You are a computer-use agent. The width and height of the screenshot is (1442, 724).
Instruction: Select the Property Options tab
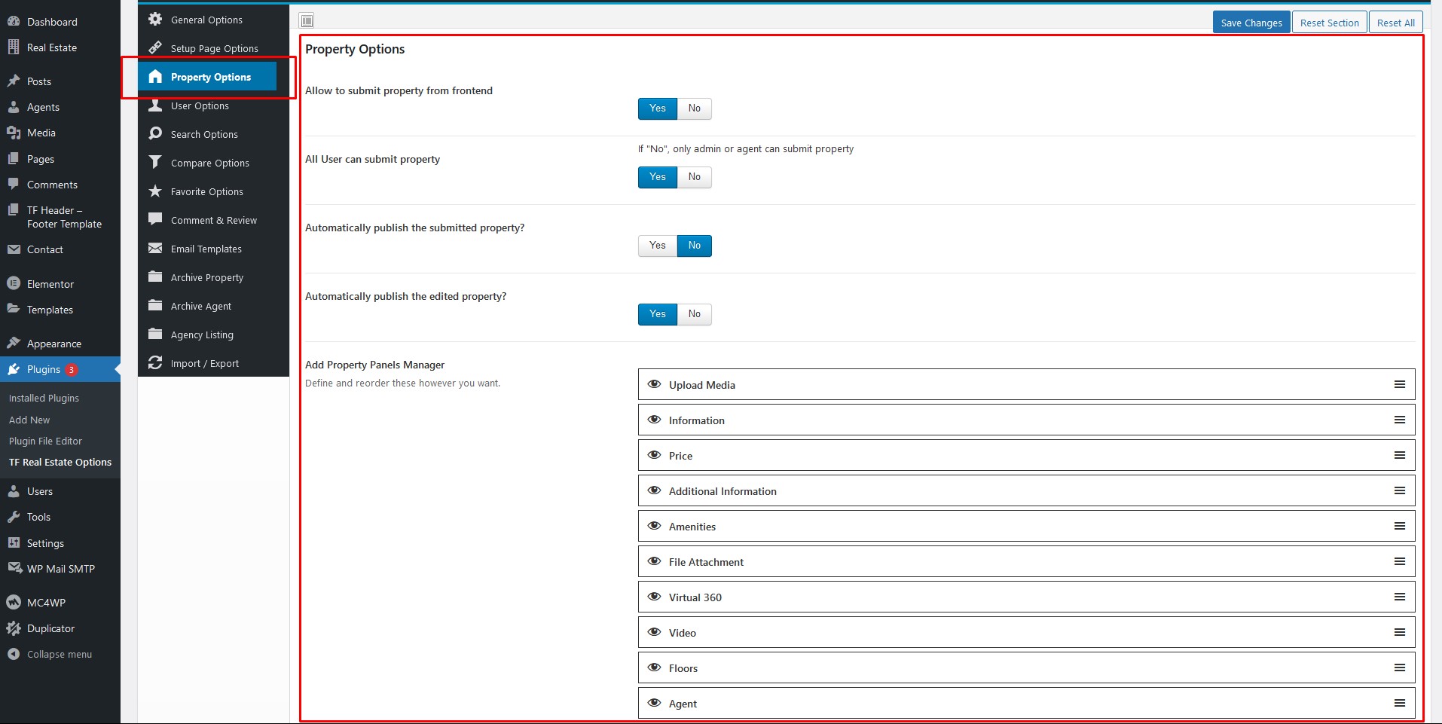coord(207,77)
